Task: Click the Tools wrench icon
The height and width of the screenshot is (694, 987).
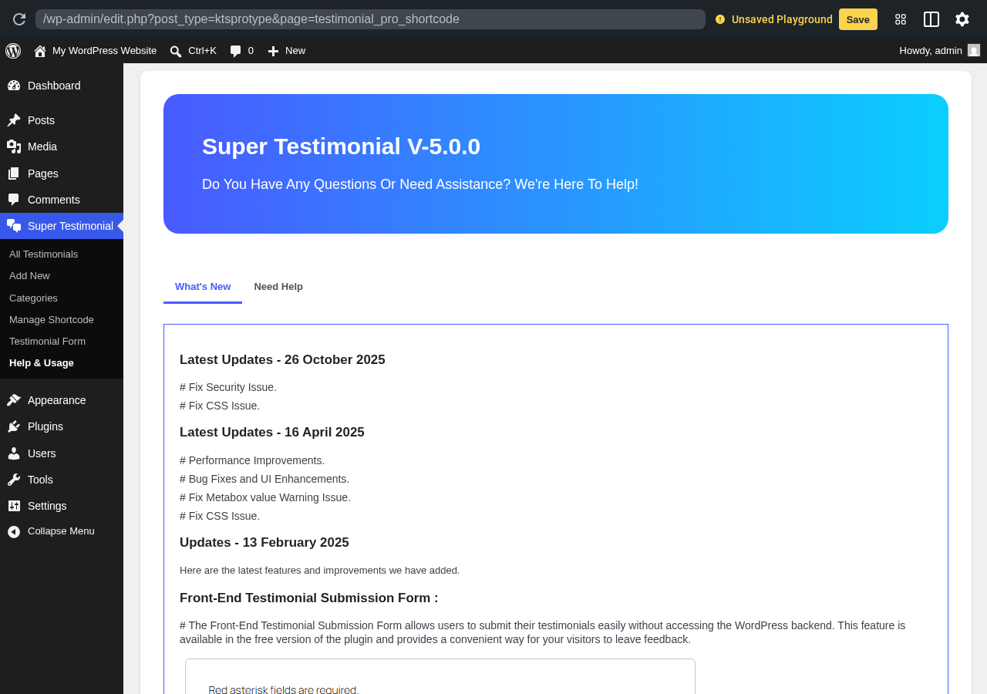Action: pos(14,480)
